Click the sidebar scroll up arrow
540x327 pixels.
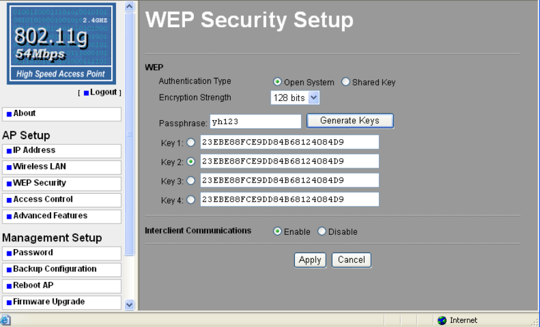(130, 6)
